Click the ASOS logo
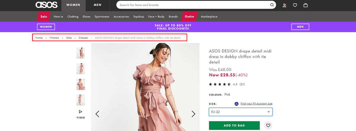The image size is (356, 131). tap(47, 5)
